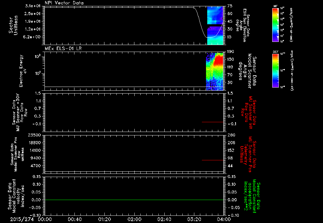This screenshot has width=323, height=223.
Task: Select the "152" telemetry tick label
Action: 231,150
